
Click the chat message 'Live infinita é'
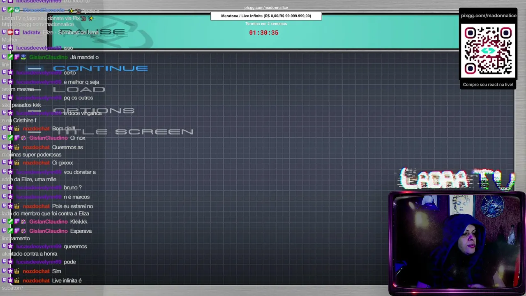pos(67,281)
